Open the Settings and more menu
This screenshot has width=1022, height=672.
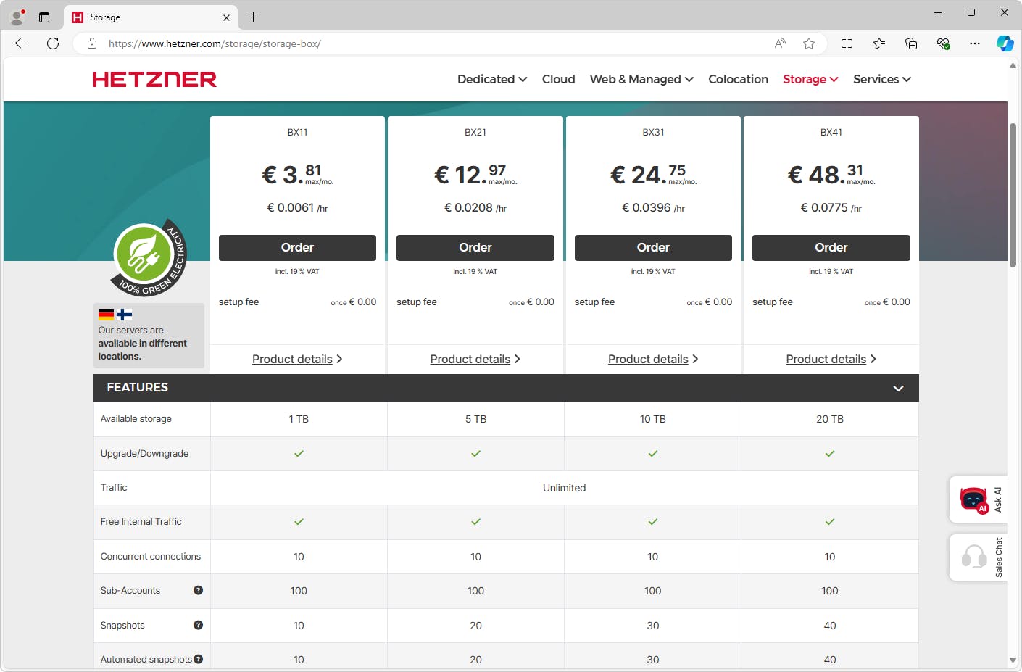pyautogui.click(x=975, y=43)
